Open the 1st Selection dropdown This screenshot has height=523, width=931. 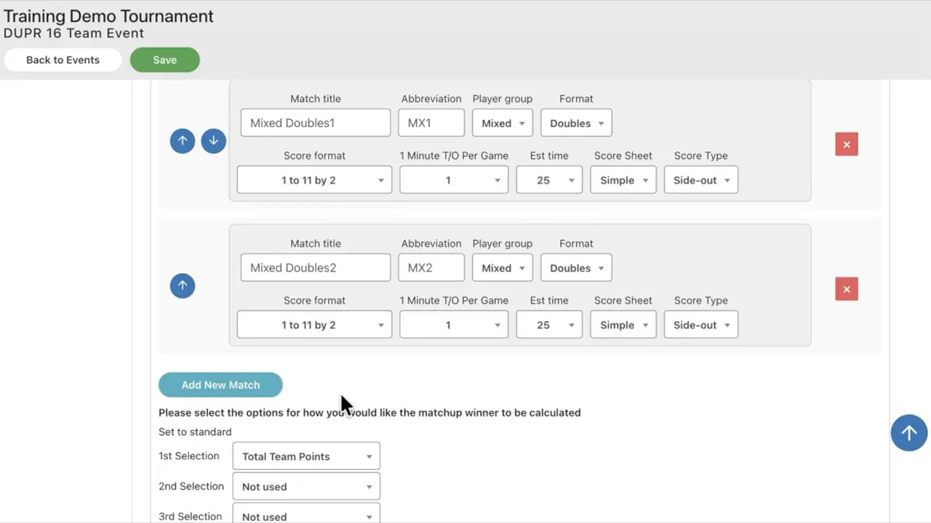[306, 456]
